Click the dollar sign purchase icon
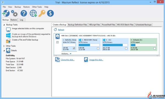Viewport: 165px width, 99px height. tap(50, 13)
